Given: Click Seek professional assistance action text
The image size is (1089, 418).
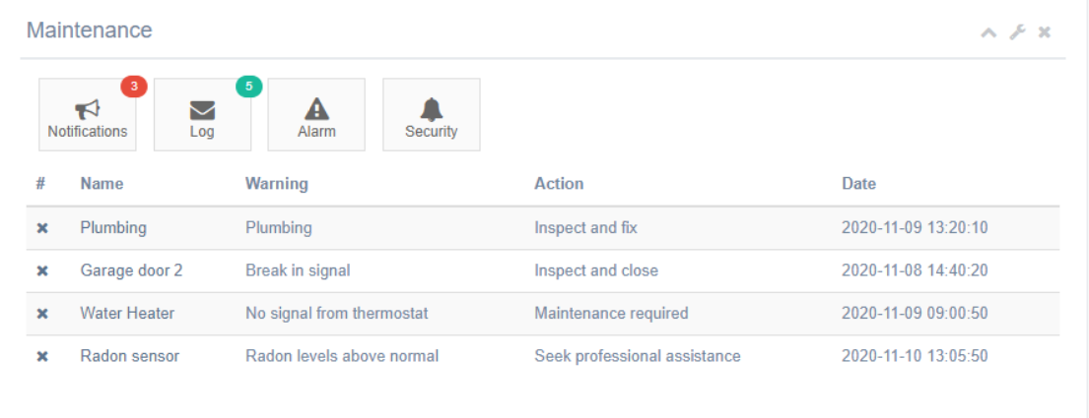Looking at the screenshot, I should [637, 356].
